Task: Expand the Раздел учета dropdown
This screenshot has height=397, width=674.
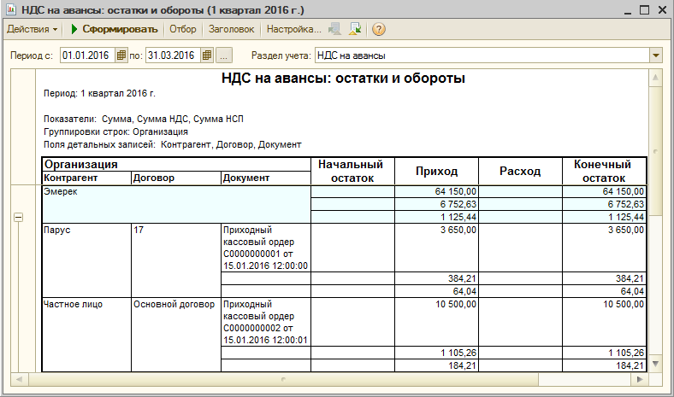Action: (656, 55)
